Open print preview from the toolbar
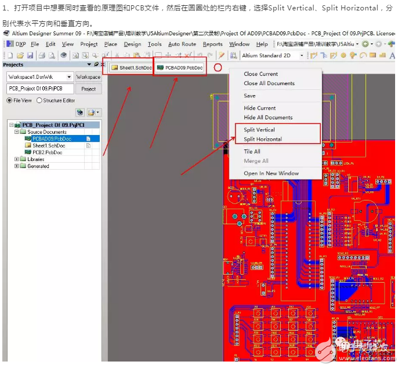This screenshot has height=365, width=398. (x=52, y=55)
